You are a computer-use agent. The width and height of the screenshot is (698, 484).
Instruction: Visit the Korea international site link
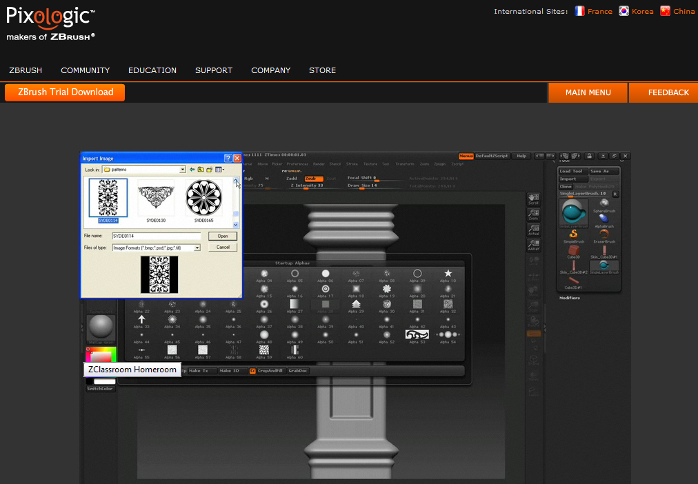(x=636, y=11)
